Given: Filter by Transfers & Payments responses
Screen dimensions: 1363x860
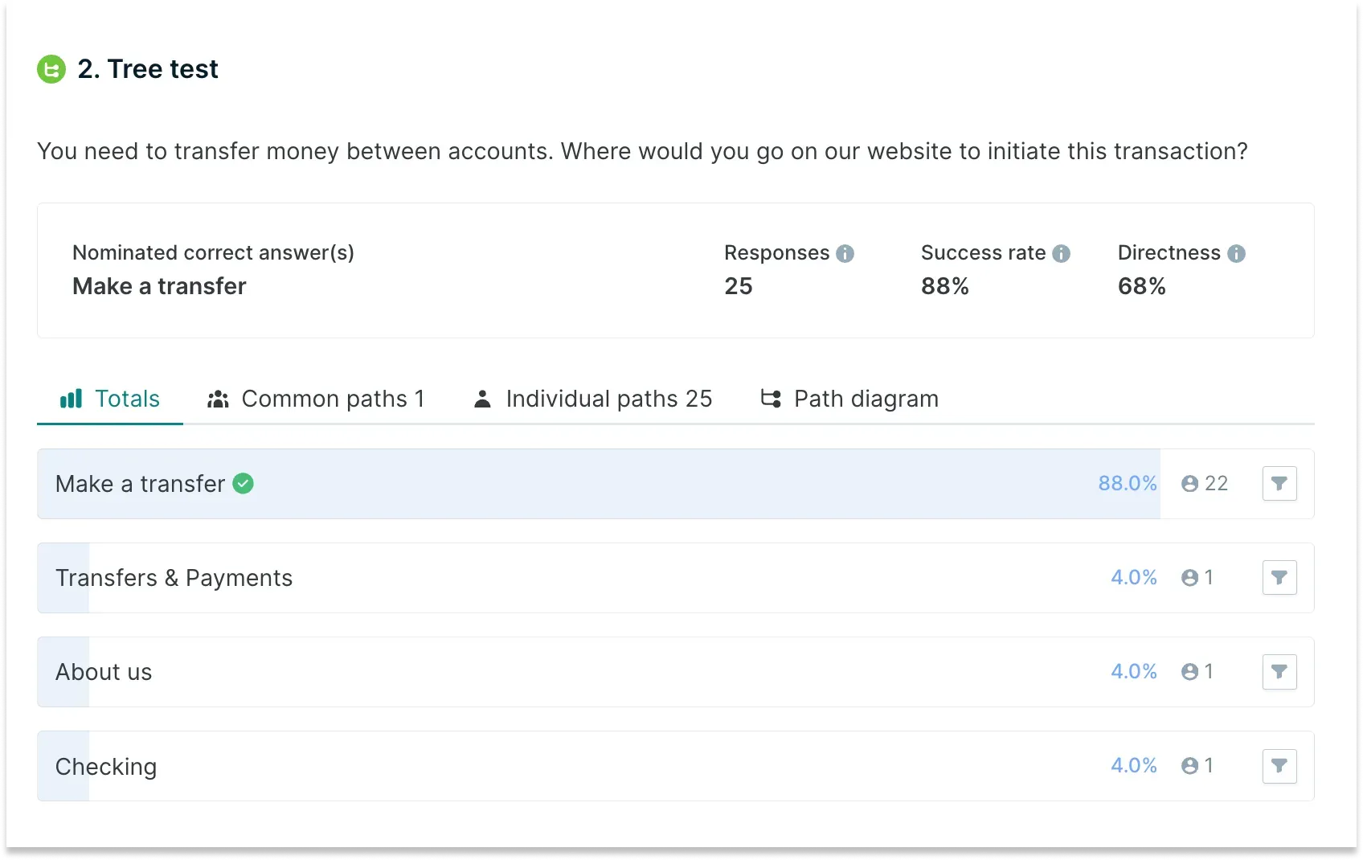Looking at the screenshot, I should (x=1279, y=578).
